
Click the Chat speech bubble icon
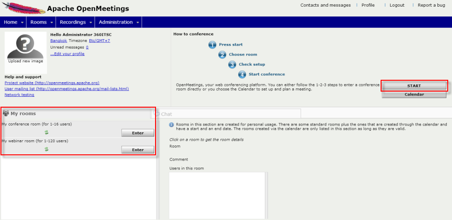(157, 114)
